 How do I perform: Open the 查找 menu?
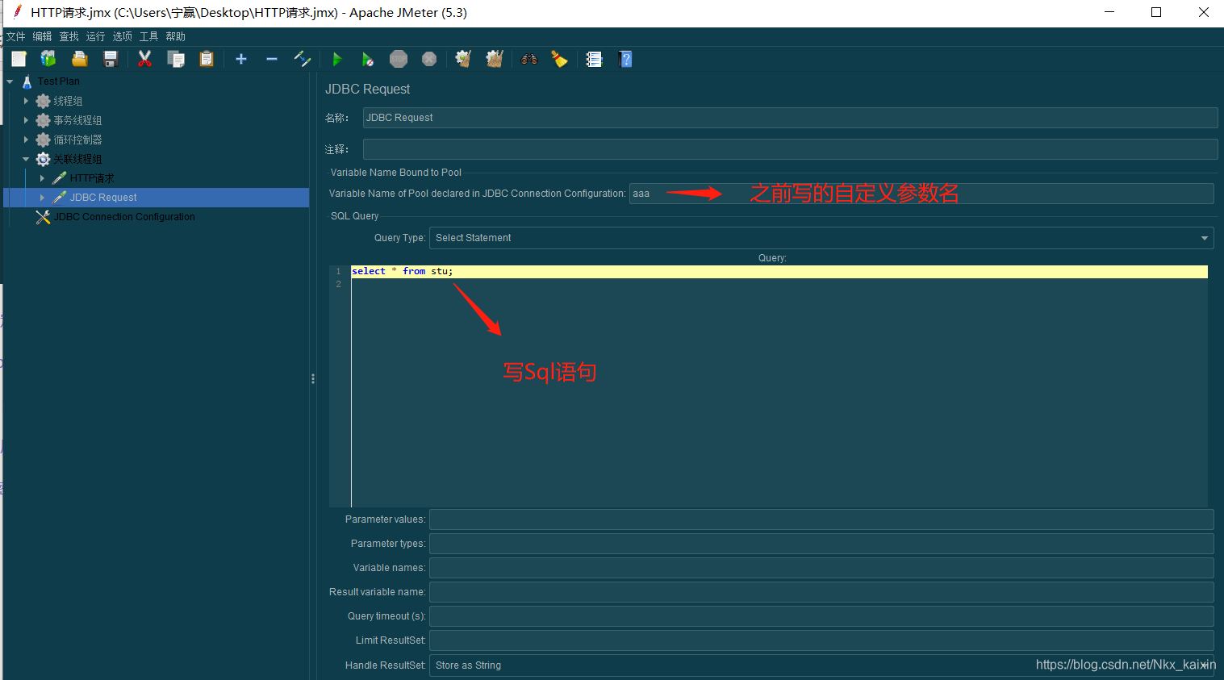click(x=69, y=36)
